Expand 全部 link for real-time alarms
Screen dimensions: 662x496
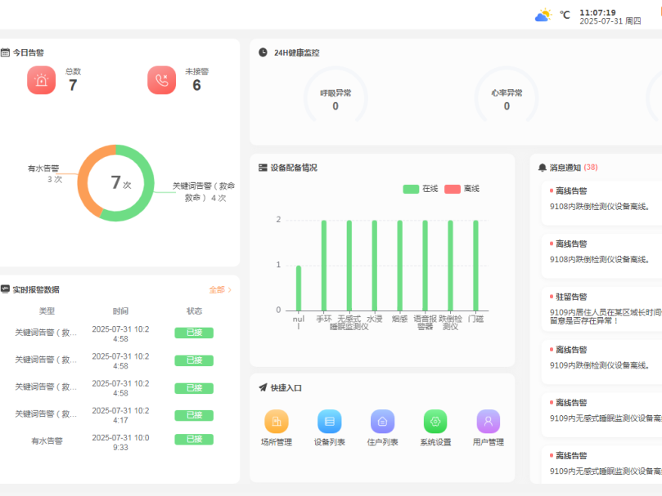(x=220, y=290)
